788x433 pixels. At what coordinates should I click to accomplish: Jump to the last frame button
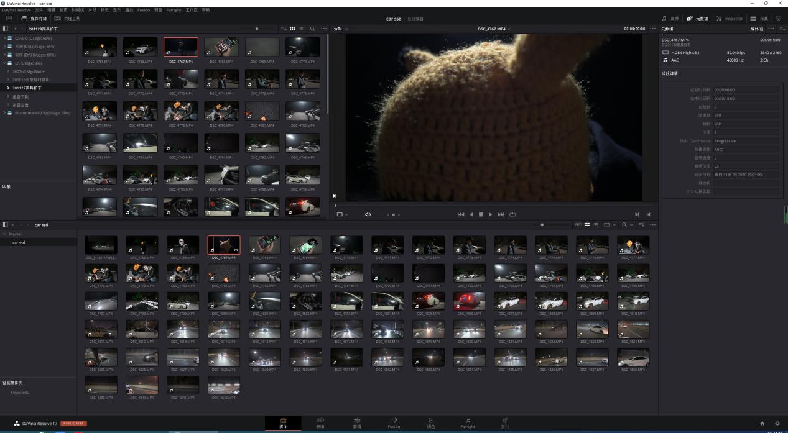(x=501, y=214)
